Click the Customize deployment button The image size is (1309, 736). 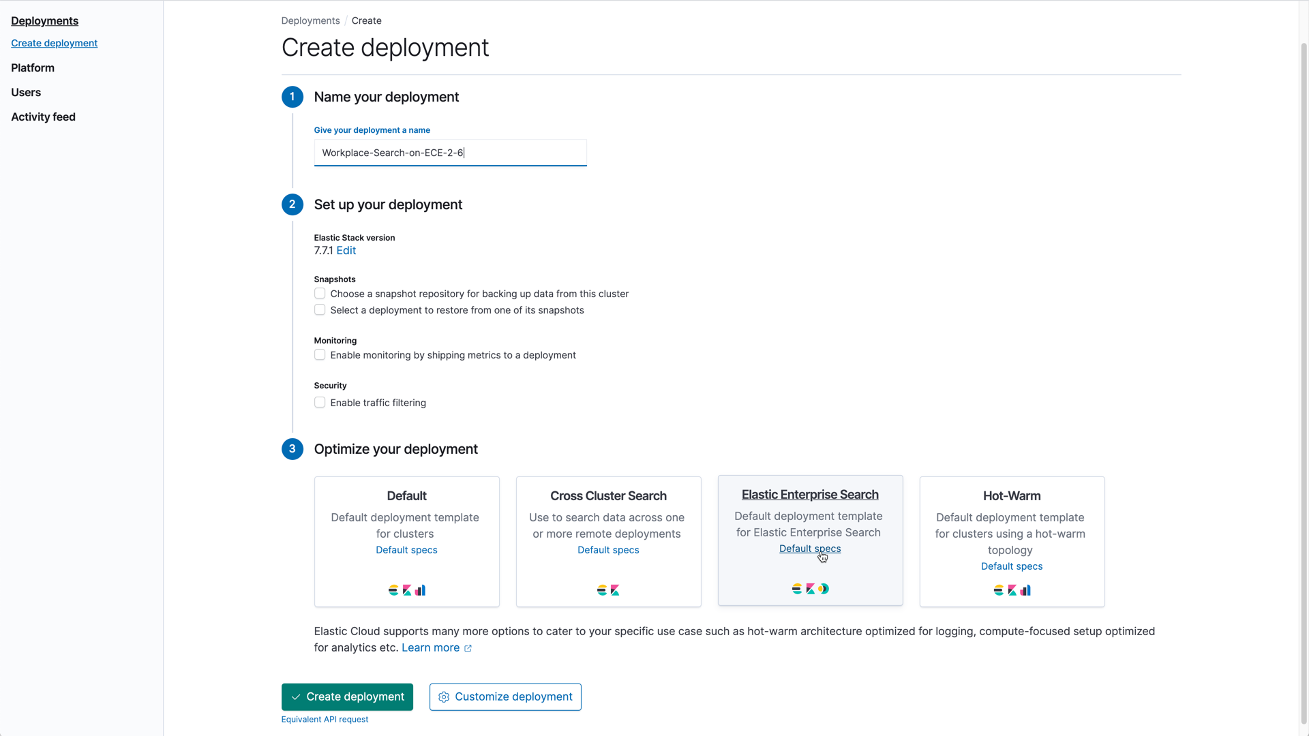click(x=505, y=697)
